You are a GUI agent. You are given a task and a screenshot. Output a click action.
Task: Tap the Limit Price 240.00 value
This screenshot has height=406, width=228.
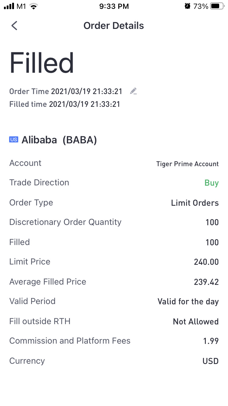(206, 262)
